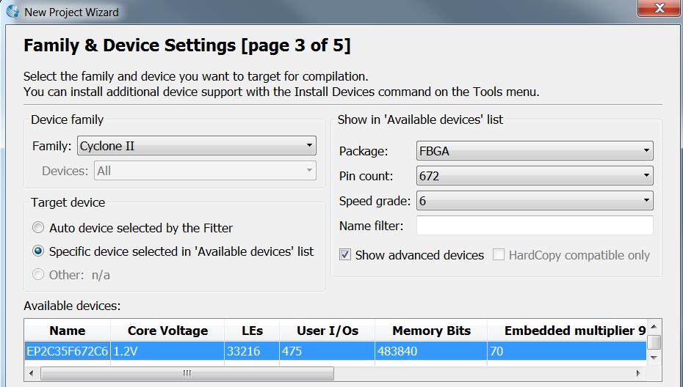Image resolution: width=683 pixels, height=387 pixels.
Task: Click the 70 embedded multiplier cell
Action: pos(567,351)
